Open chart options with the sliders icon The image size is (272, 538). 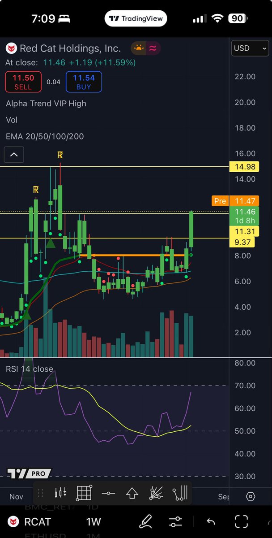point(176,521)
